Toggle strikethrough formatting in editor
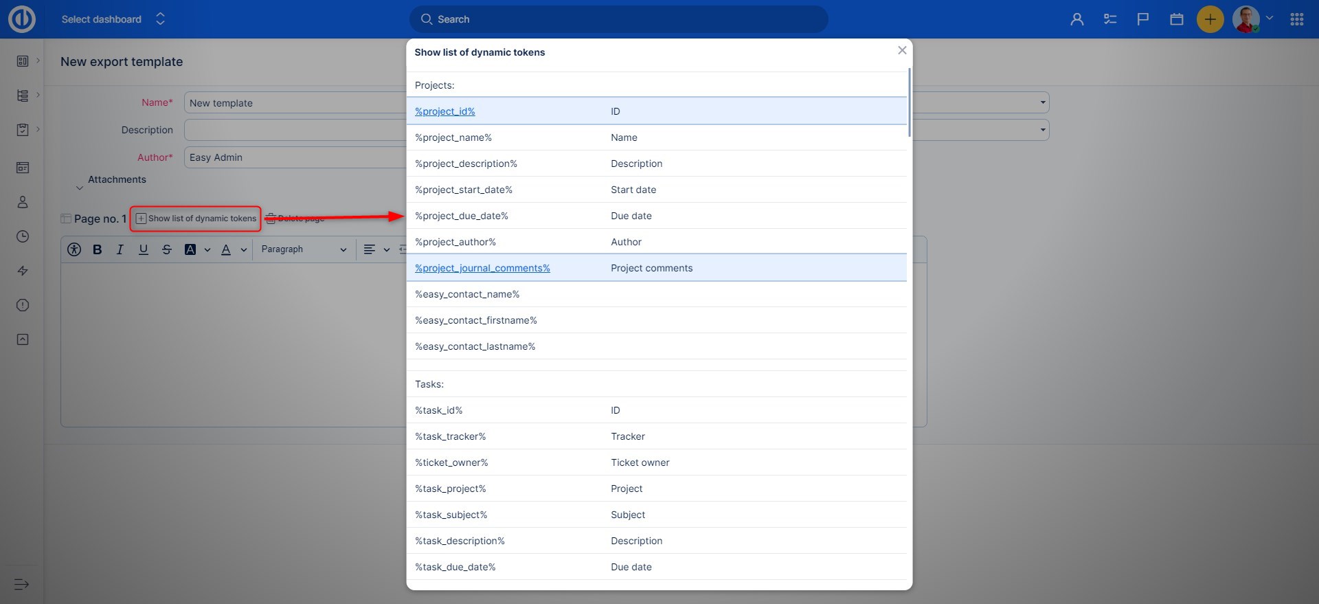The image size is (1319, 604). coord(167,249)
